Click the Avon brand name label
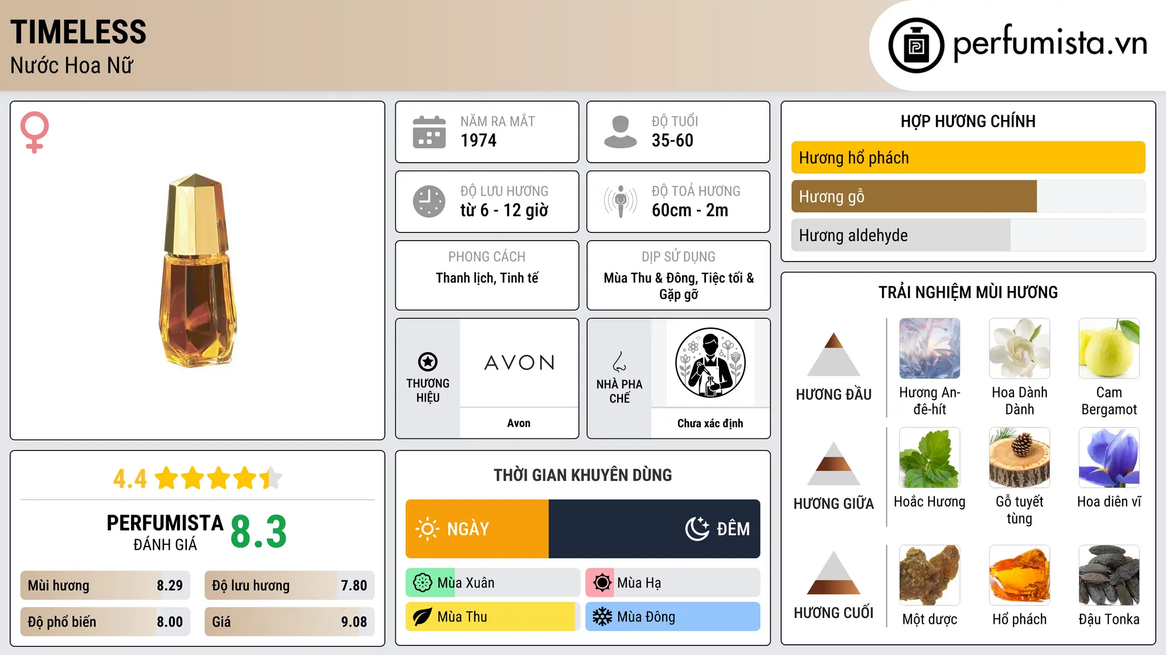The height and width of the screenshot is (655, 1166). click(x=519, y=423)
